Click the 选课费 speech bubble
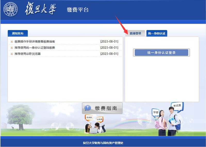 pyautogui.click(x=89, y=117)
